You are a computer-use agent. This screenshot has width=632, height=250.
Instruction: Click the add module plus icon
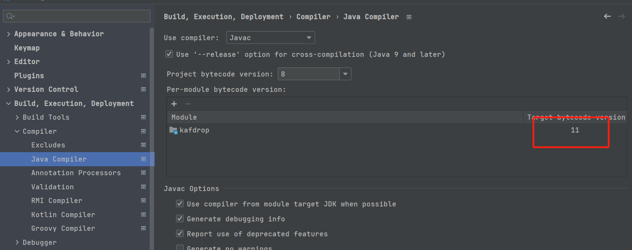[x=174, y=104]
